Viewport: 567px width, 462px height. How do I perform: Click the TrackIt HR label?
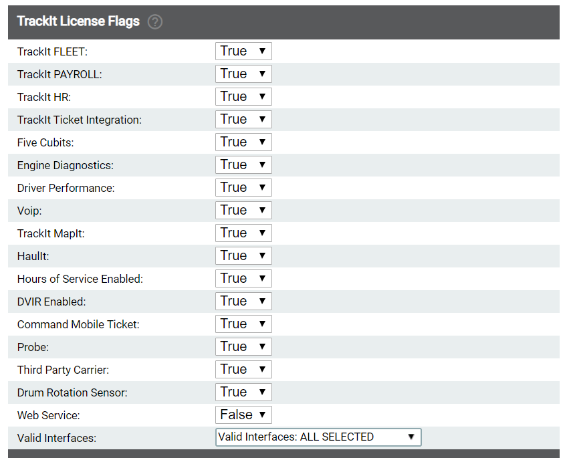pyautogui.click(x=44, y=97)
